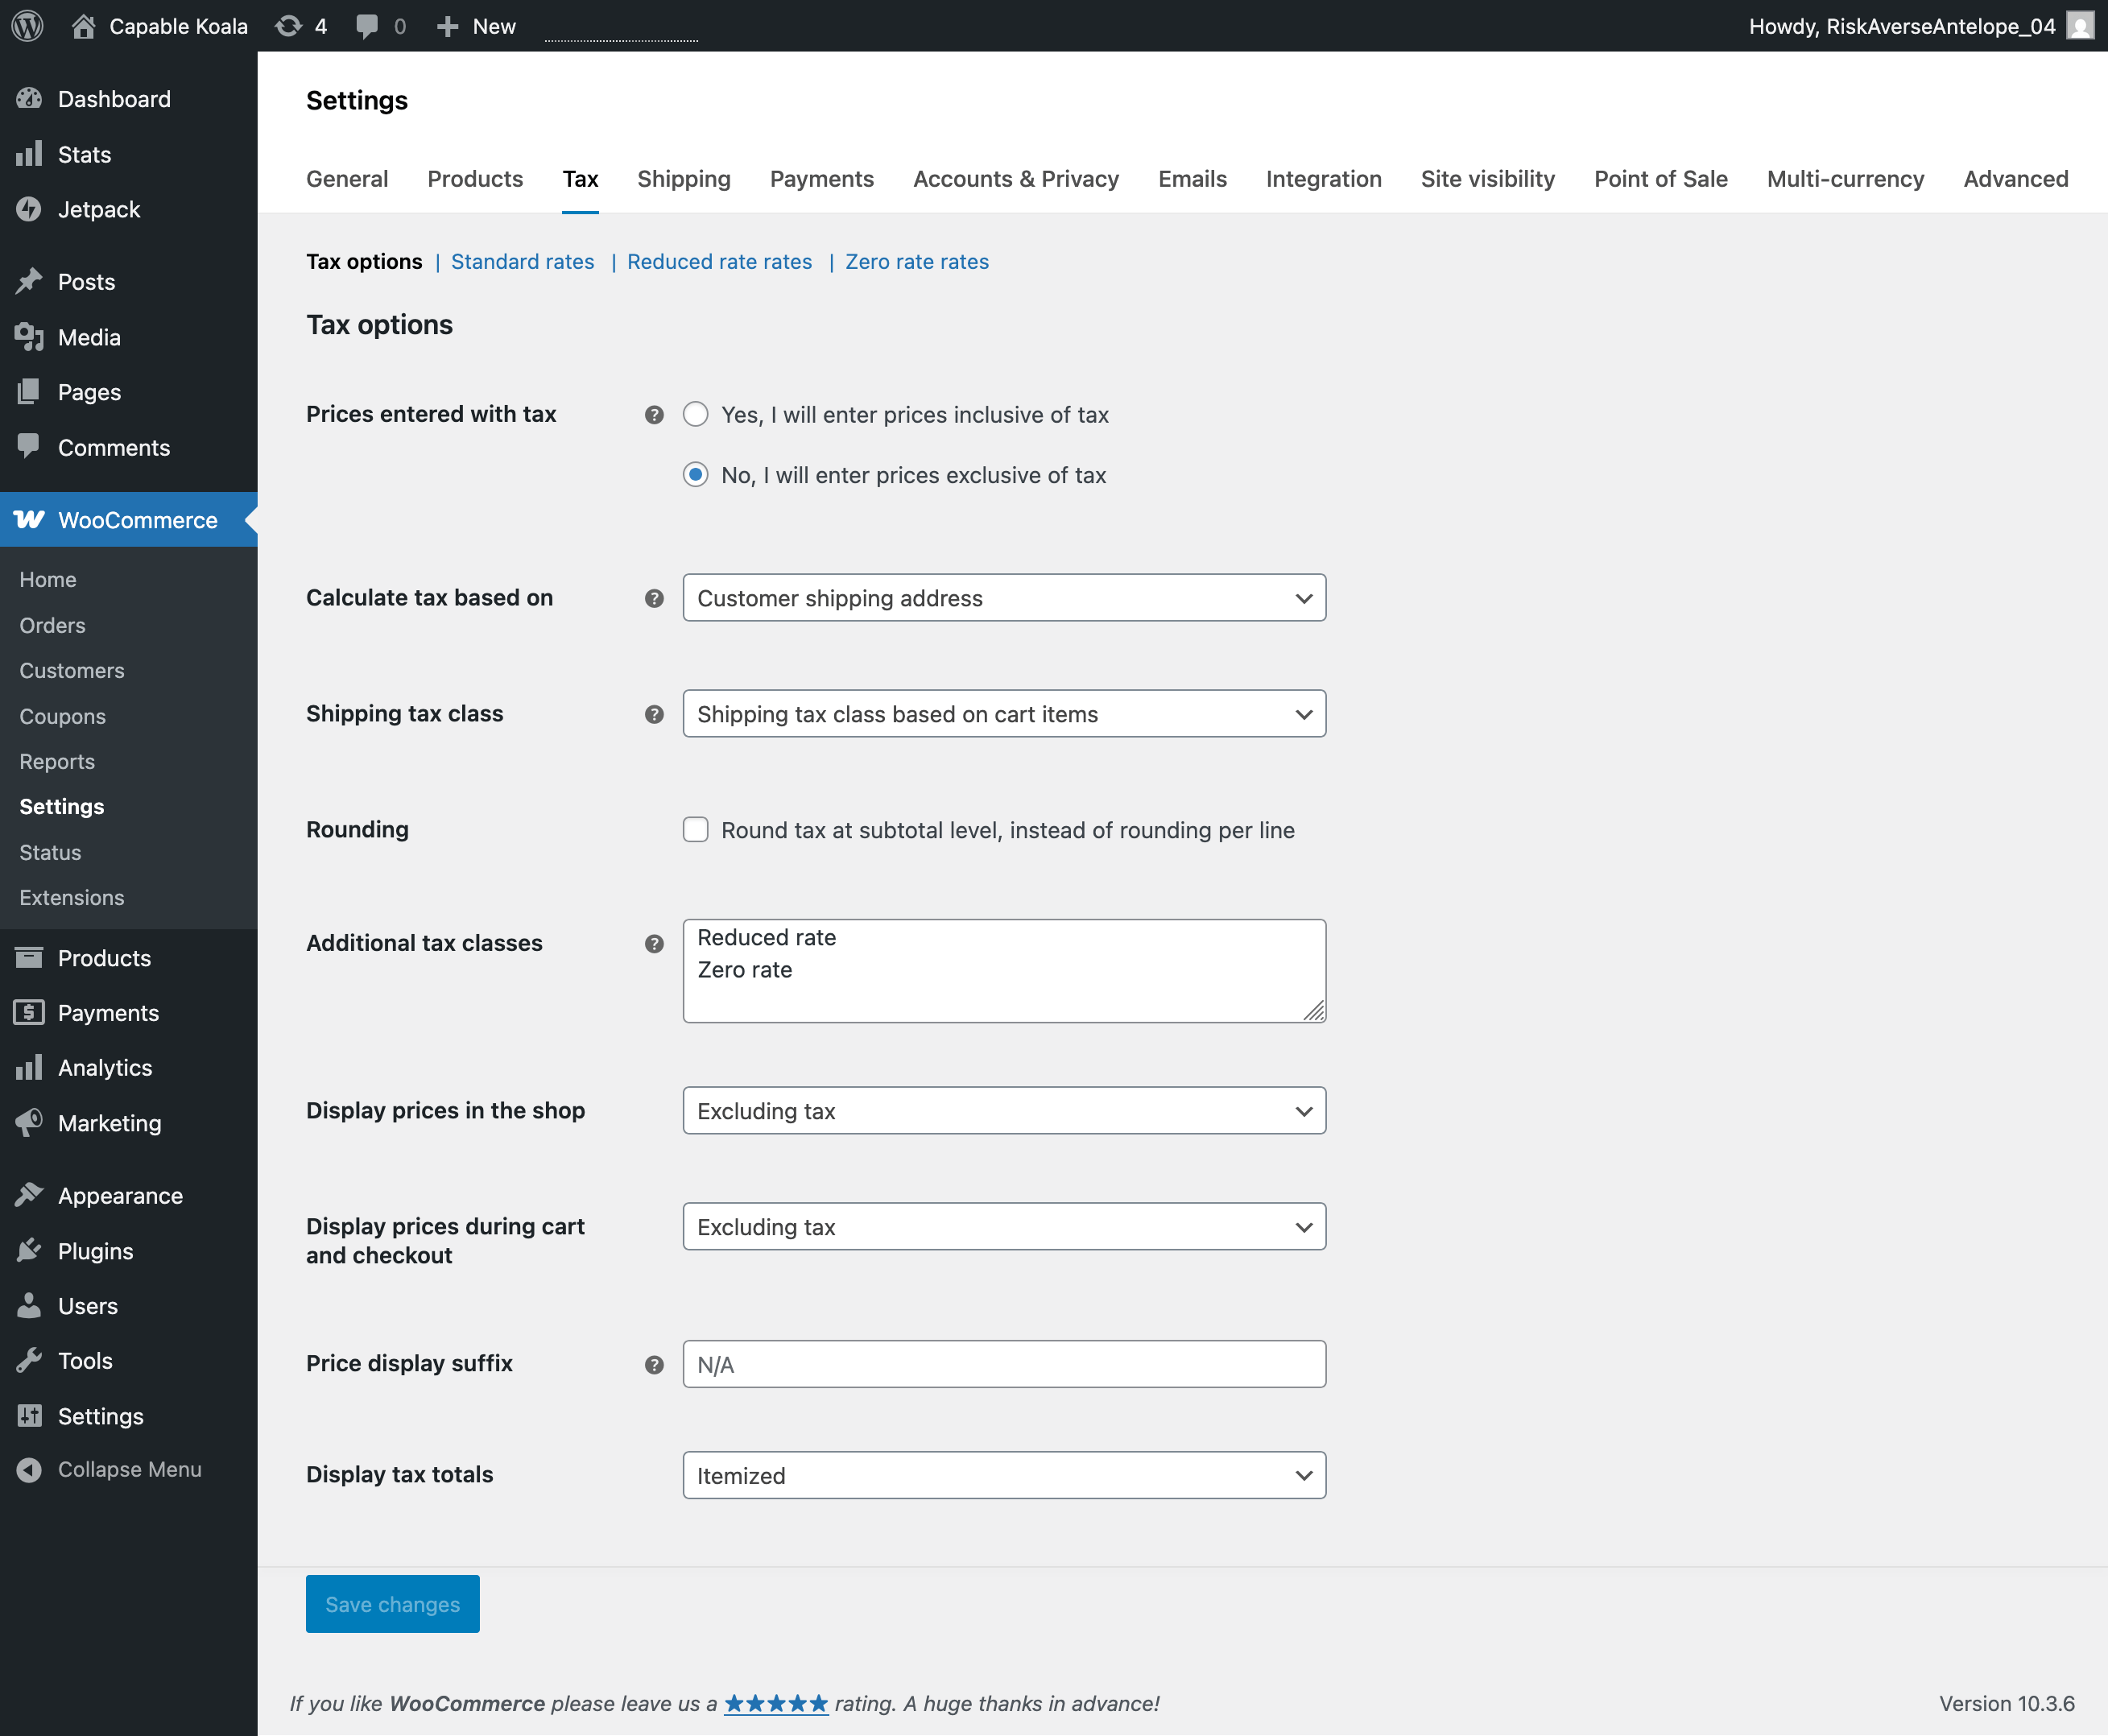Image resolution: width=2108 pixels, height=1736 pixels.
Task: Open the Calculate tax based on dropdown
Action: [1003, 598]
